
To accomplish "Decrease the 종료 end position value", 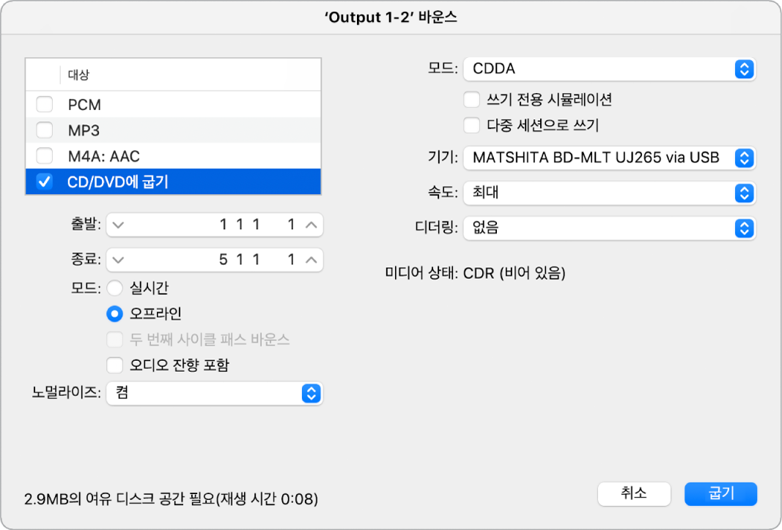I will [119, 259].
